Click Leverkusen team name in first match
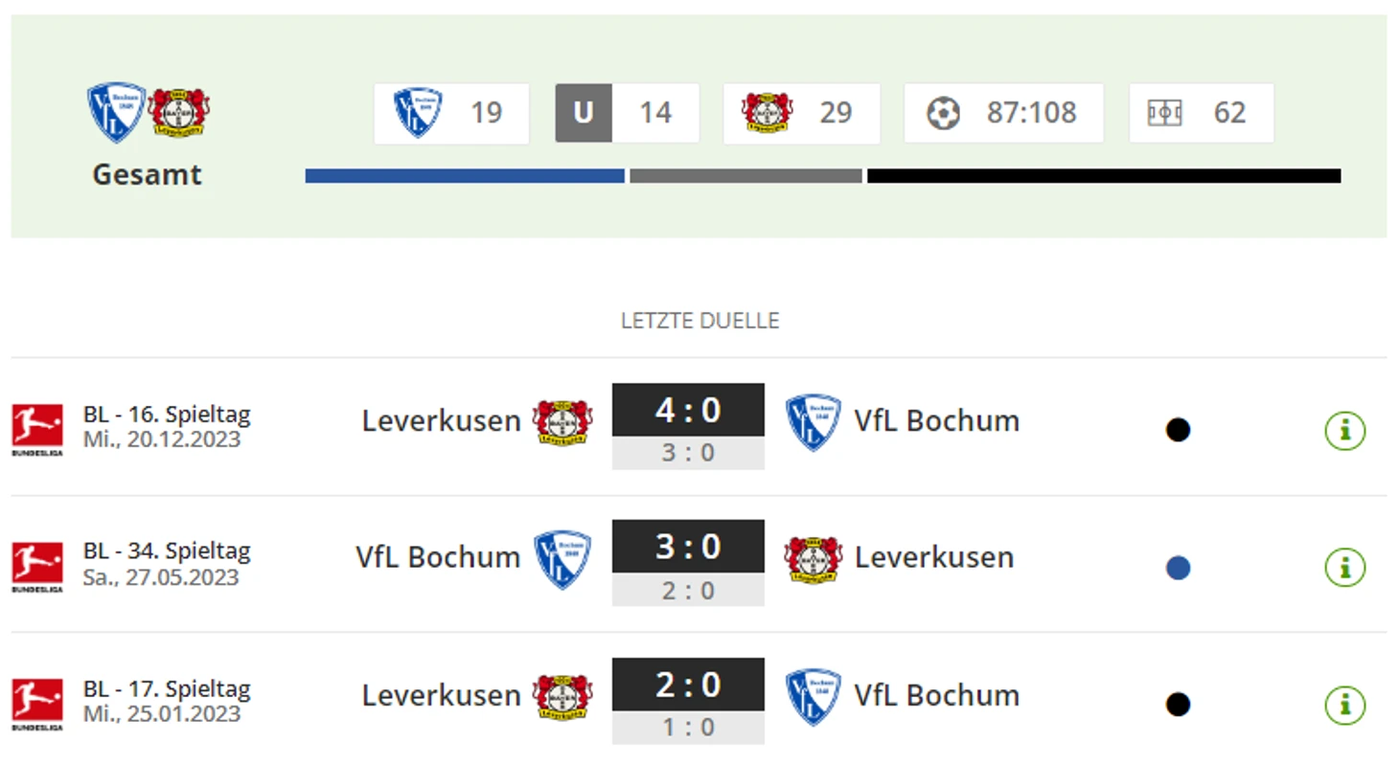Image resolution: width=1399 pixels, height=765 pixels. 441,421
